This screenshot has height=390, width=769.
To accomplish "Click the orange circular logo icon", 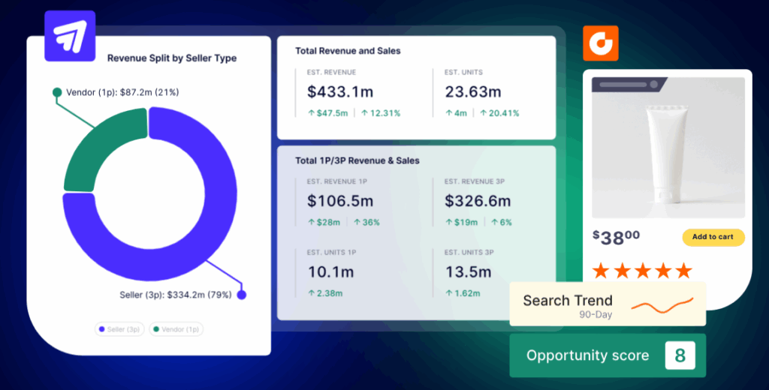I will [601, 43].
